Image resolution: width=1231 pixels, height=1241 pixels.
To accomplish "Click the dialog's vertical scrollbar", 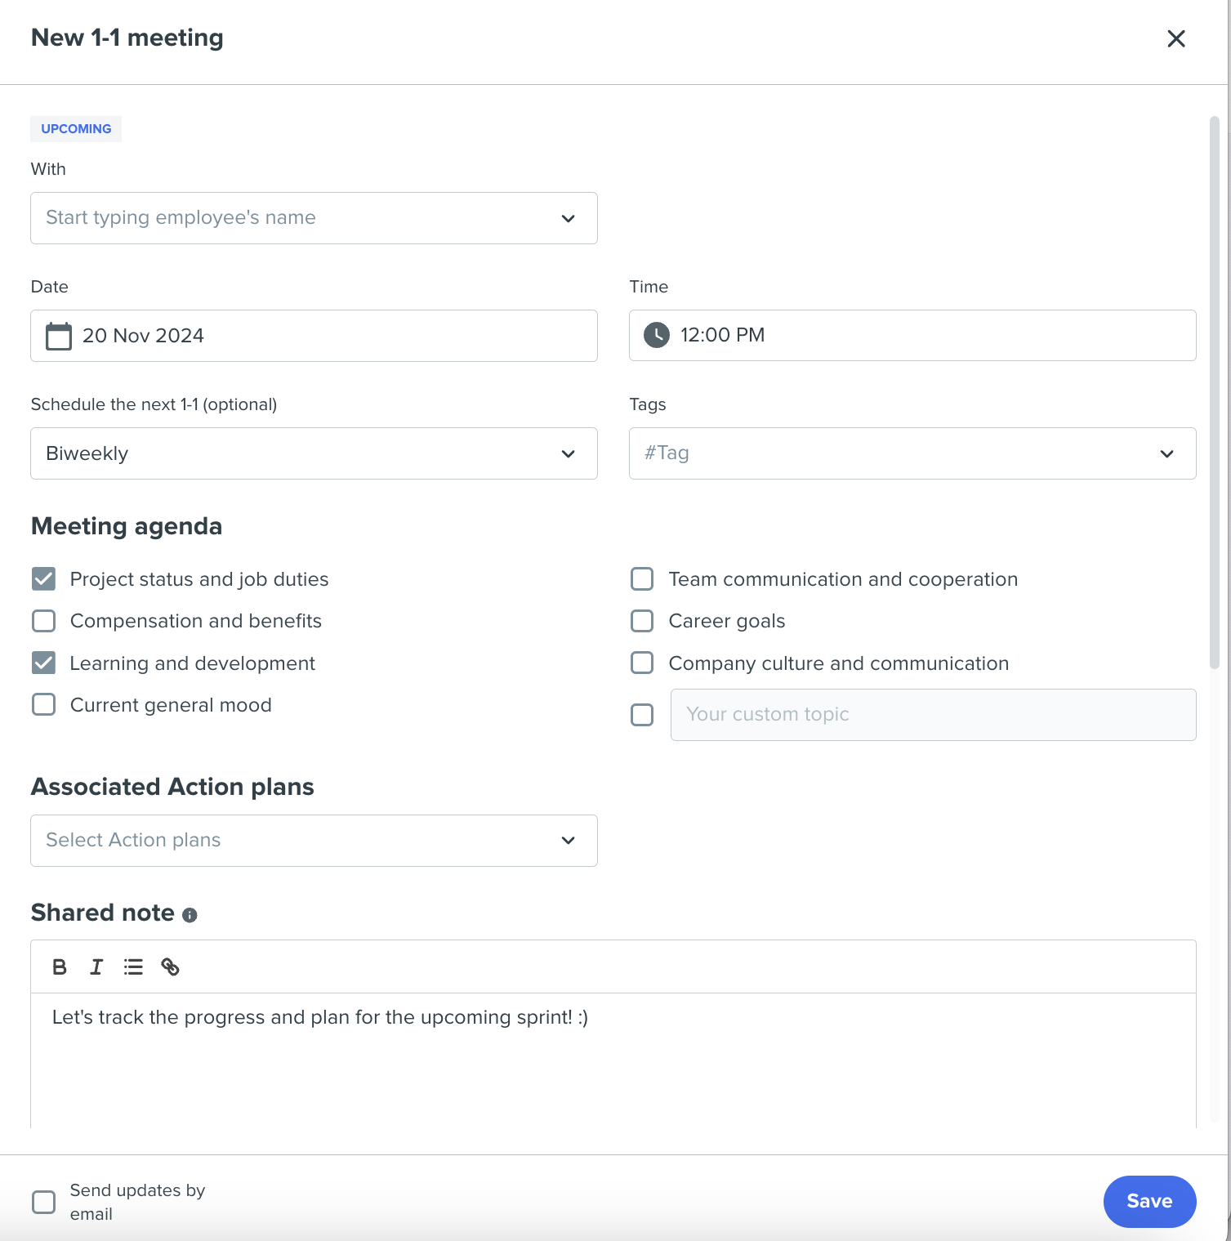I will click(x=1215, y=392).
